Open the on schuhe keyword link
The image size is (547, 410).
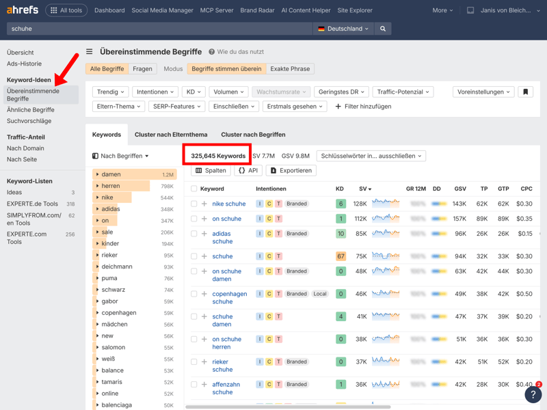(x=226, y=219)
